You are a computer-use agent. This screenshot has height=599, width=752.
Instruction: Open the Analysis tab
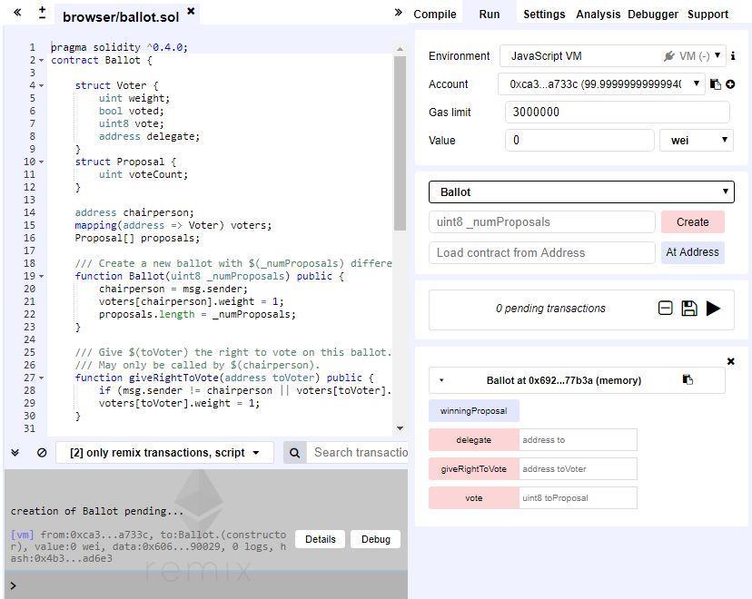point(598,15)
